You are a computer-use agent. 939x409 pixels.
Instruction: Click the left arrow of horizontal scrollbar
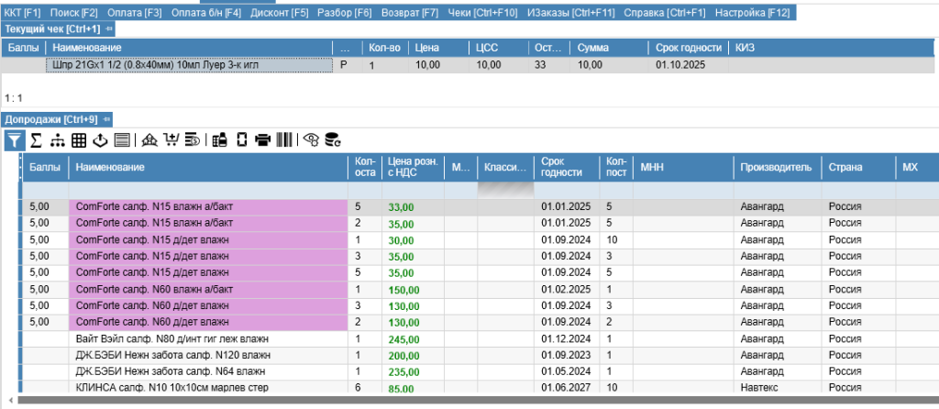tap(11, 399)
